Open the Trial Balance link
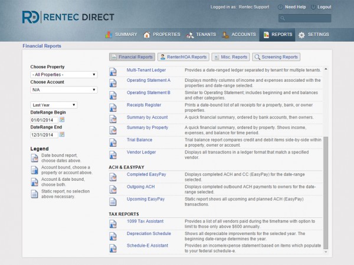The image size is (354, 265). pyautogui.click(x=139, y=140)
